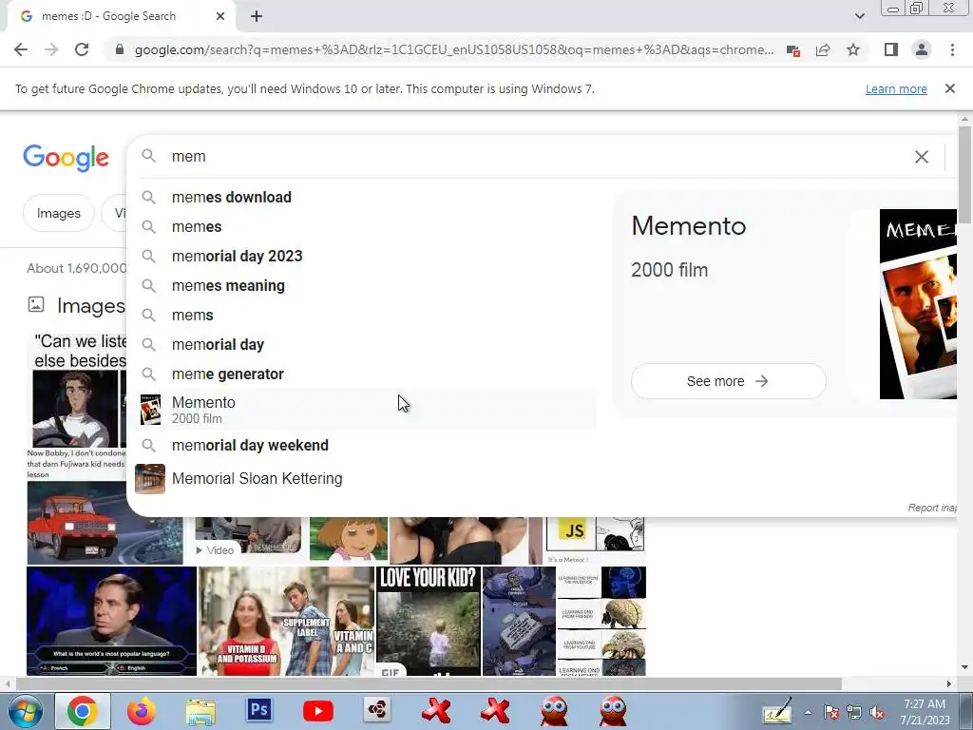This screenshot has width=973, height=730.
Task: Open a new browser tab
Action: click(257, 17)
